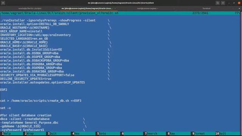Close the active mc tab

pos(115,8)
